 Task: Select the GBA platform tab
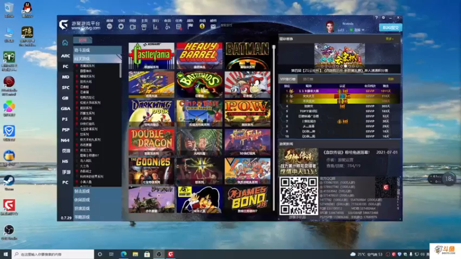(x=65, y=109)
